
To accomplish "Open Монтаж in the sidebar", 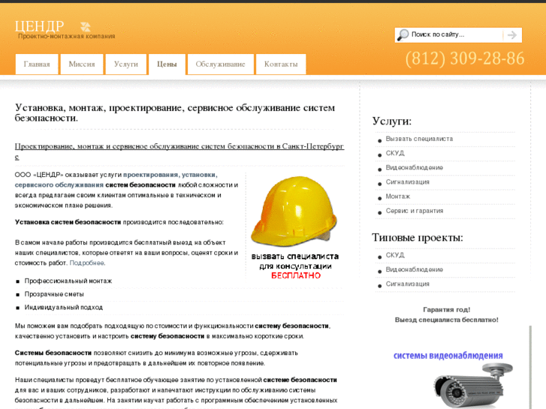I will 397,197.
